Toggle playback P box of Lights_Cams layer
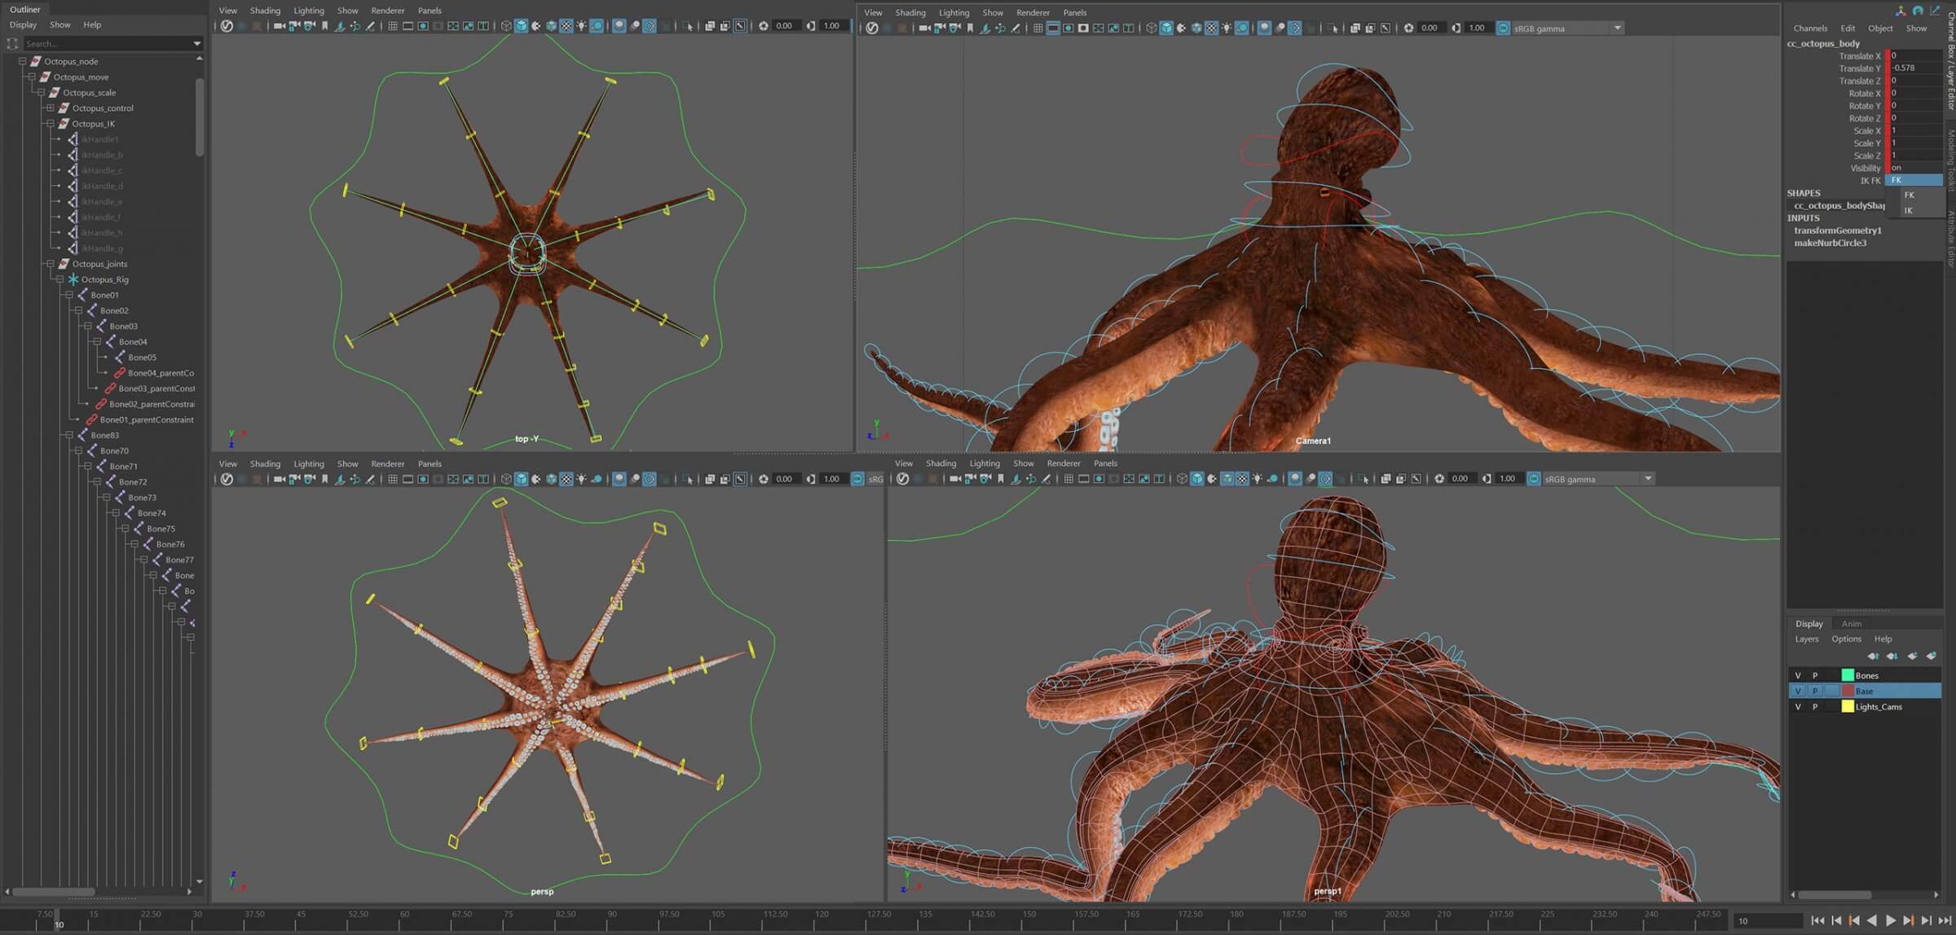Viewport: 1956px width, 935px height. [x=1815, y=707]
